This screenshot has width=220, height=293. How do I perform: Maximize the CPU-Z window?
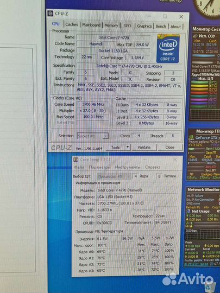(165, 16)
